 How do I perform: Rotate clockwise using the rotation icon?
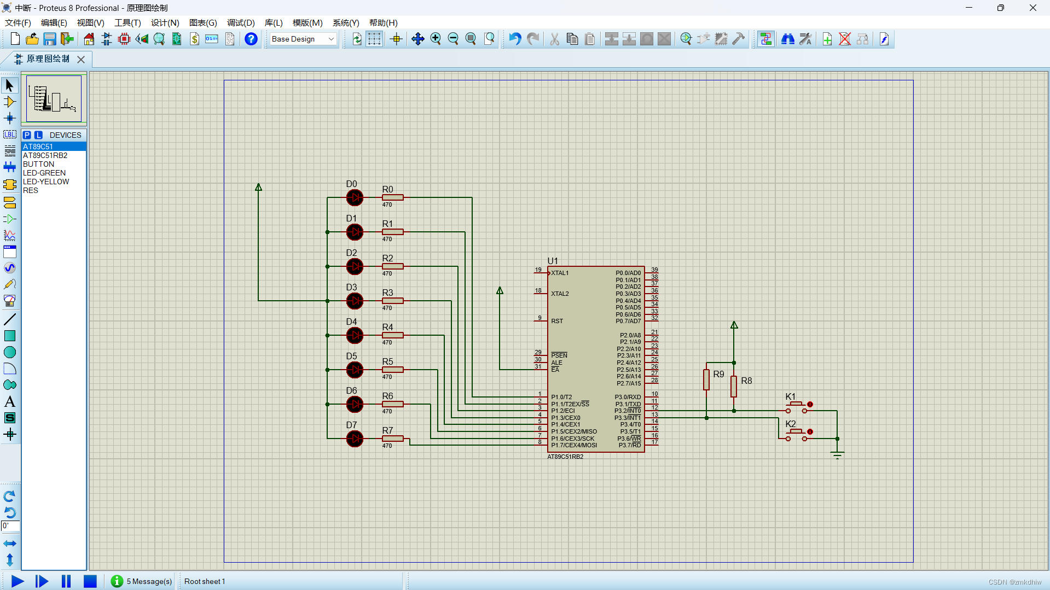[x=9, y=496]
